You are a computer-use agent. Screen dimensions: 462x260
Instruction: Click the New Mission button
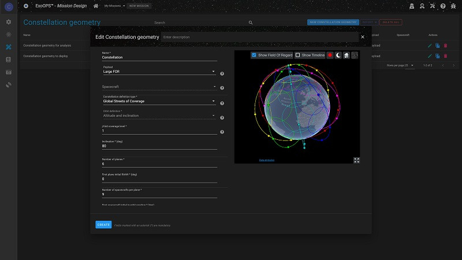[x=139, y=6]
